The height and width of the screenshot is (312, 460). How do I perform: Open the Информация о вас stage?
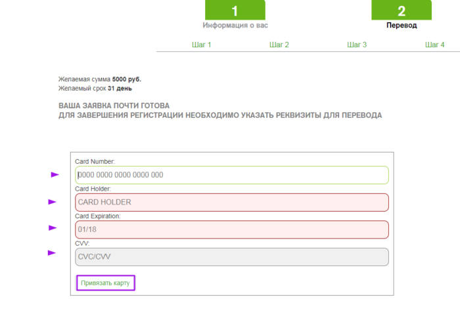[x=235, y=26]
